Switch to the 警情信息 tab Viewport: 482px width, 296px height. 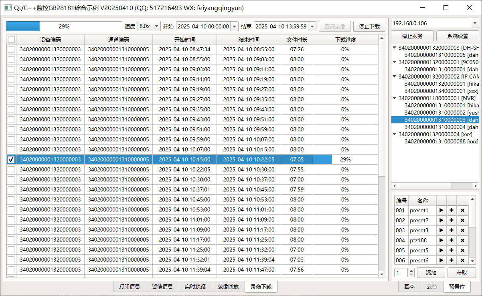pyautogui.click(x=162, y=286)
